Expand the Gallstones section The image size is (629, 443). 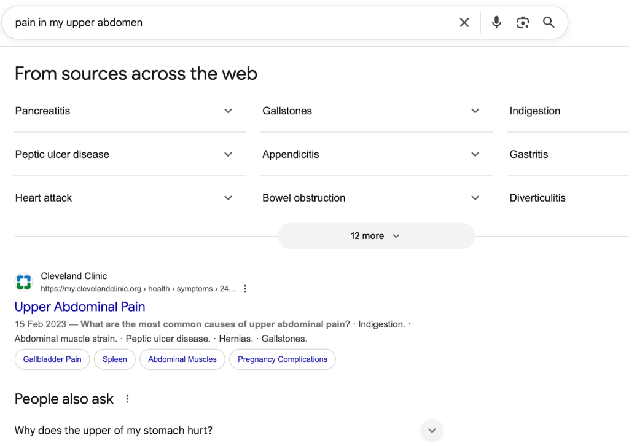[475, 111]
